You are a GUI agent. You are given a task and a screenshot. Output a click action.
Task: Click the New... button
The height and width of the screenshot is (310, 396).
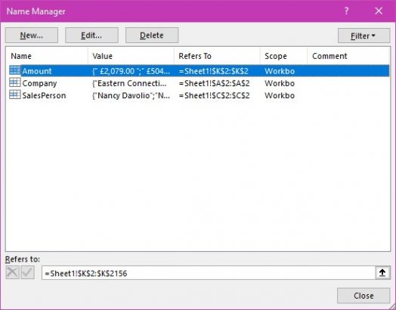click(x=32, y=35)
